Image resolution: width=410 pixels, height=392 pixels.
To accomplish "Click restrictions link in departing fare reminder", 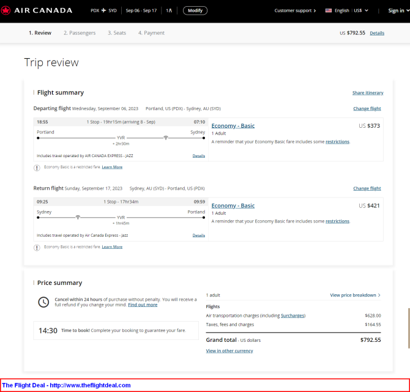I will pos(337,142).
